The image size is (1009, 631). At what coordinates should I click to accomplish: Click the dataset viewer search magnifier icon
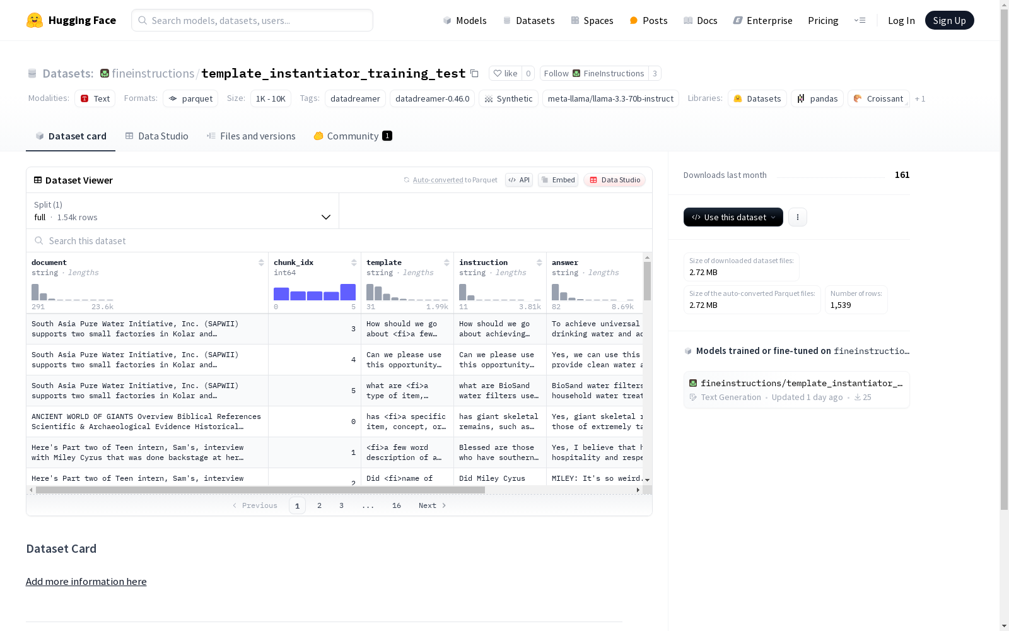click(39, 240)
